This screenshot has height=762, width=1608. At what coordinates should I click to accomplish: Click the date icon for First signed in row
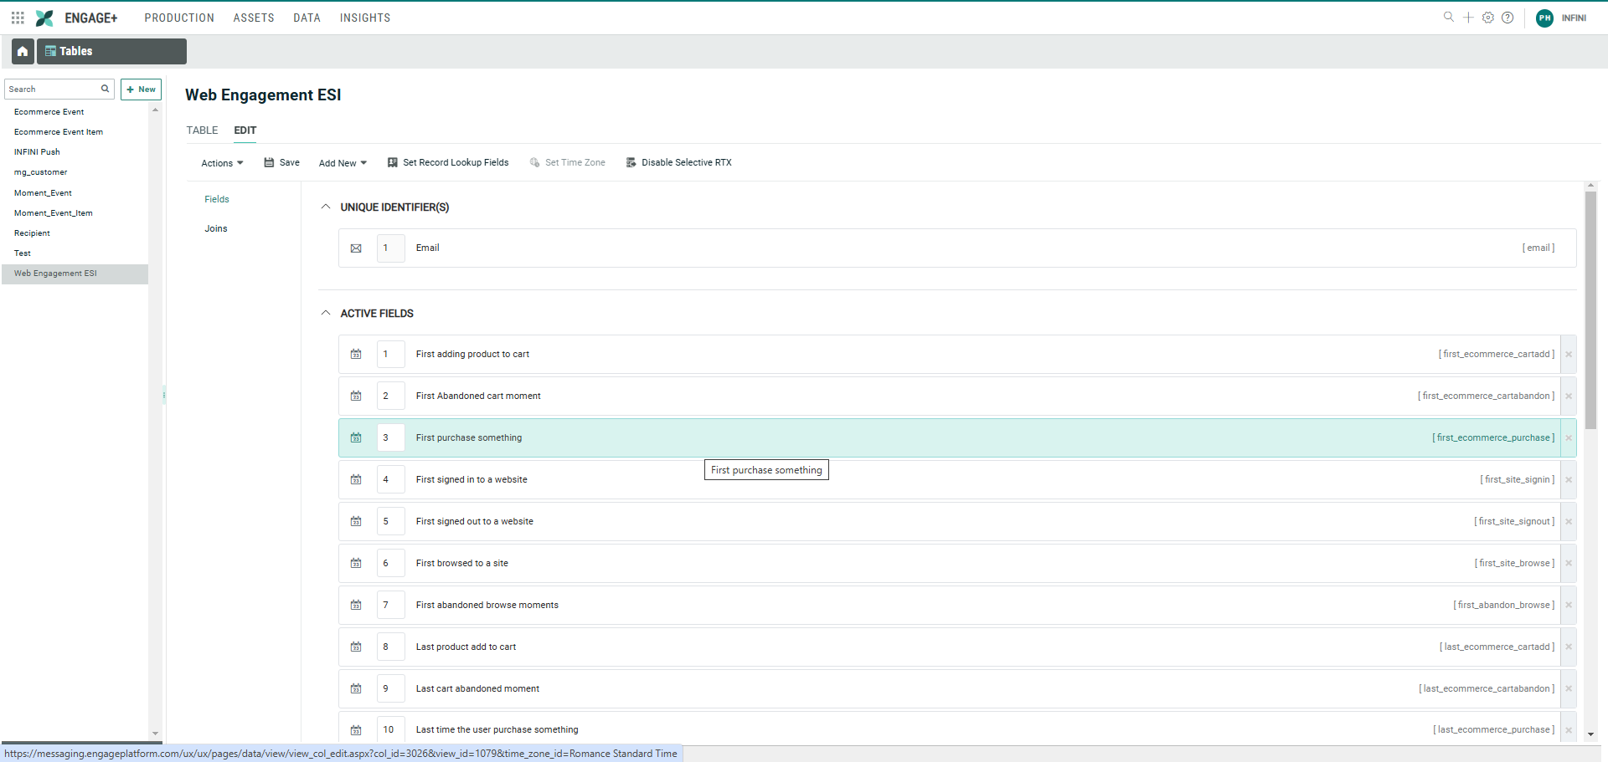pos(356,480)
